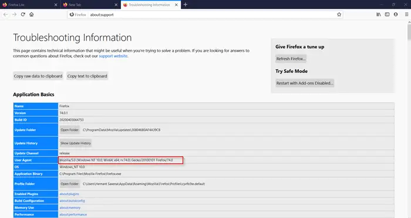The width and height of the screenshot is (411, 218).
Task: Click the release update channel value
Action: point(65,153)
